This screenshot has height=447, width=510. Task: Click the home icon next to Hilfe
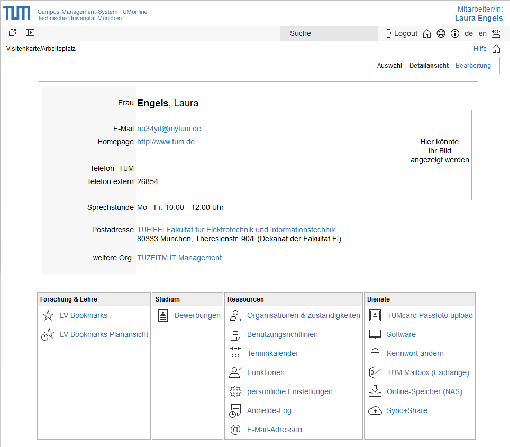tap(496, 49)
